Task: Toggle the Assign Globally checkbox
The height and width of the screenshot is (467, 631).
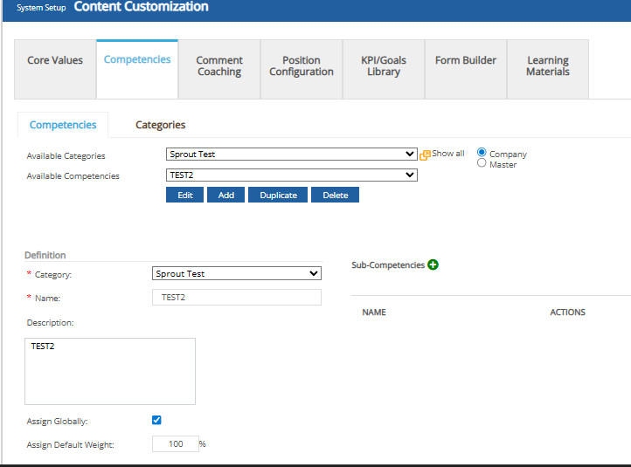Action: (x=156, y=420)
